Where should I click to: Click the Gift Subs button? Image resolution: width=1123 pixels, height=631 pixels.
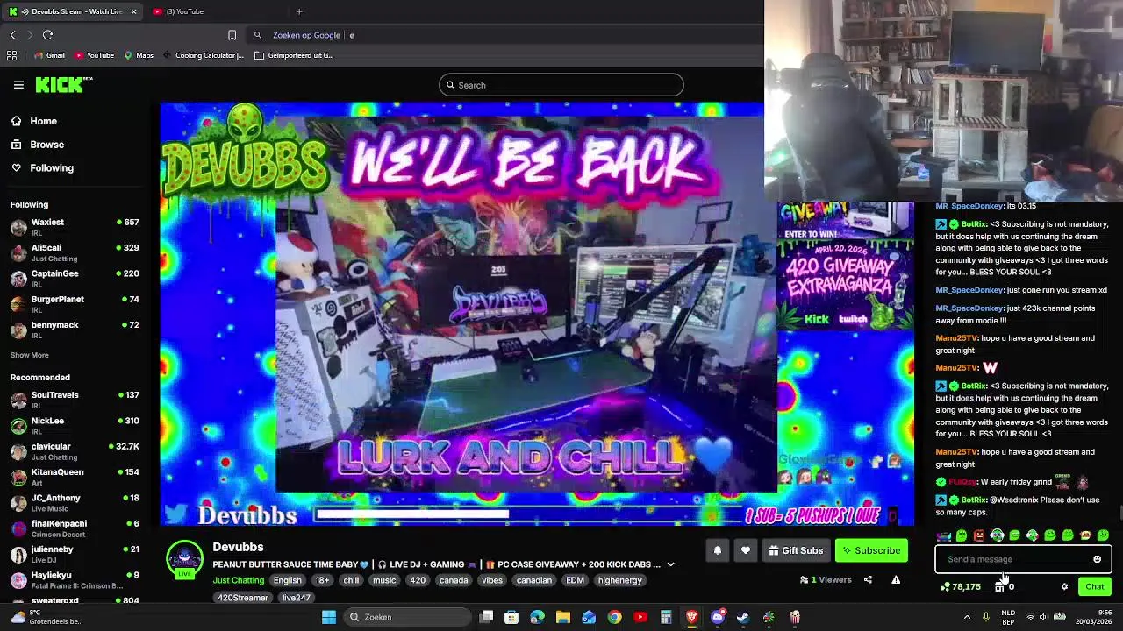point(796,550)
